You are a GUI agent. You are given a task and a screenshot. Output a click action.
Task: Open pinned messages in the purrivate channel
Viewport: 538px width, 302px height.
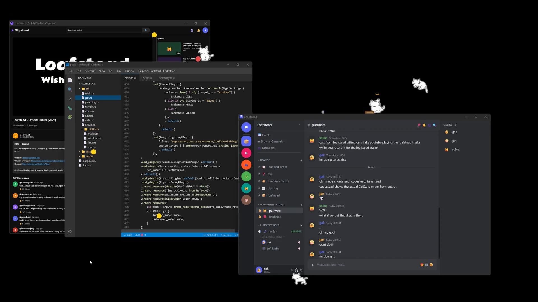[419, 125]
